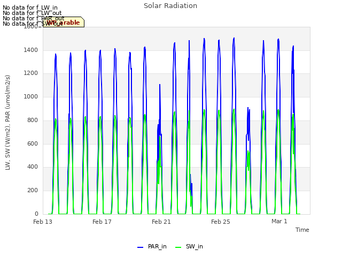
Task: Click the 1200 y-axis tick label
Action: [31, 73]
